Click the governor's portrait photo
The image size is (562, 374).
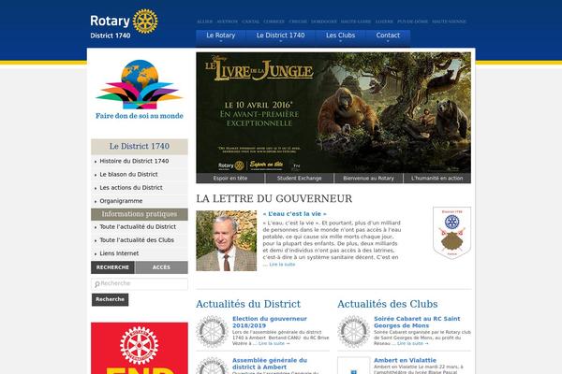point(226,240)
